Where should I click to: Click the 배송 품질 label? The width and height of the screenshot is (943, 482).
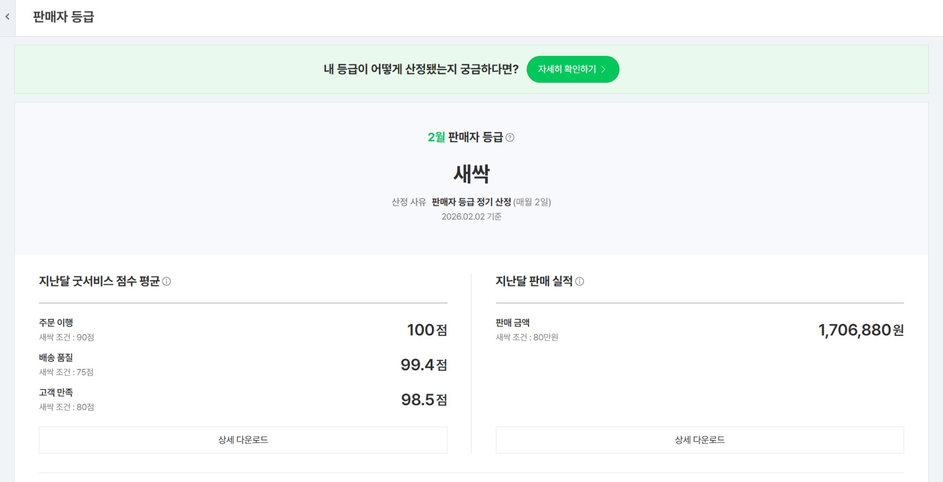coord(56,358)
